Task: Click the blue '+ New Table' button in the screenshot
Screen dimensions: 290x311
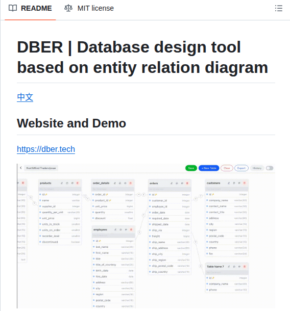Action: [209, 168]
